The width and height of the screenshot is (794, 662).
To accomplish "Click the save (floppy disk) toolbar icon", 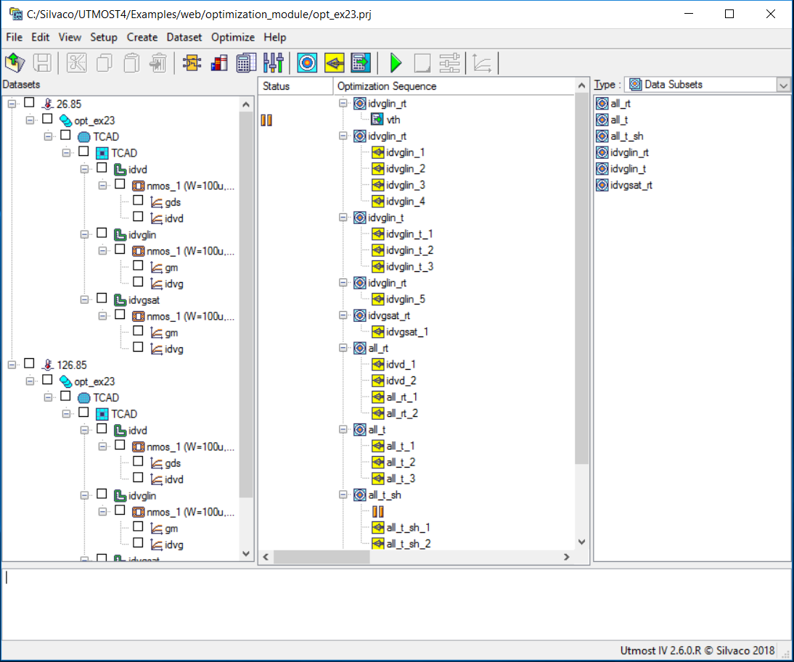I will click(x=42, y=62).
